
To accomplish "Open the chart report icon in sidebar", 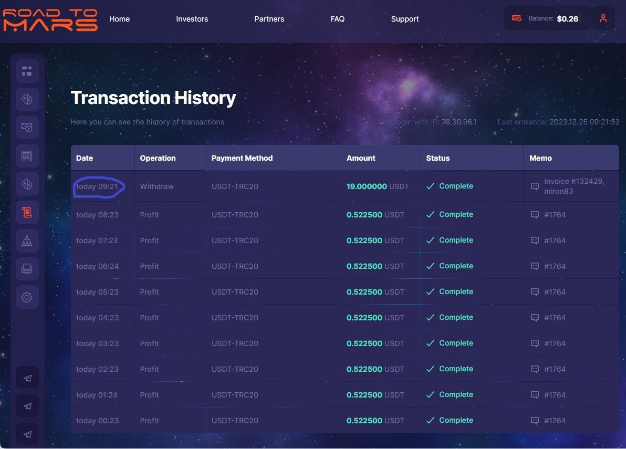I will coord(27,155).
